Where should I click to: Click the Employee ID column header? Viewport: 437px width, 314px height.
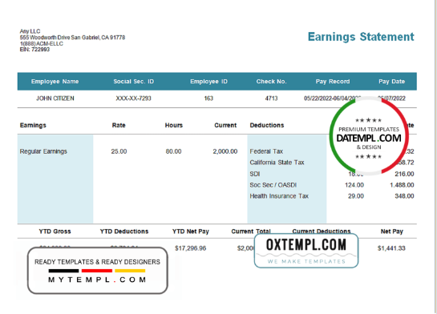point(208,82)
